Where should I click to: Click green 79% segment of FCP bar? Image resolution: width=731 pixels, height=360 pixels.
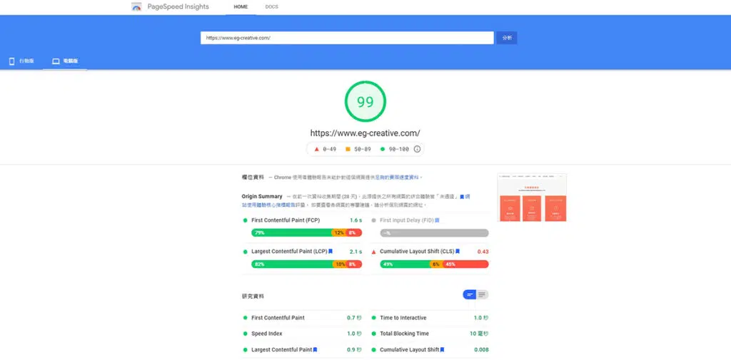pos(291,233)
